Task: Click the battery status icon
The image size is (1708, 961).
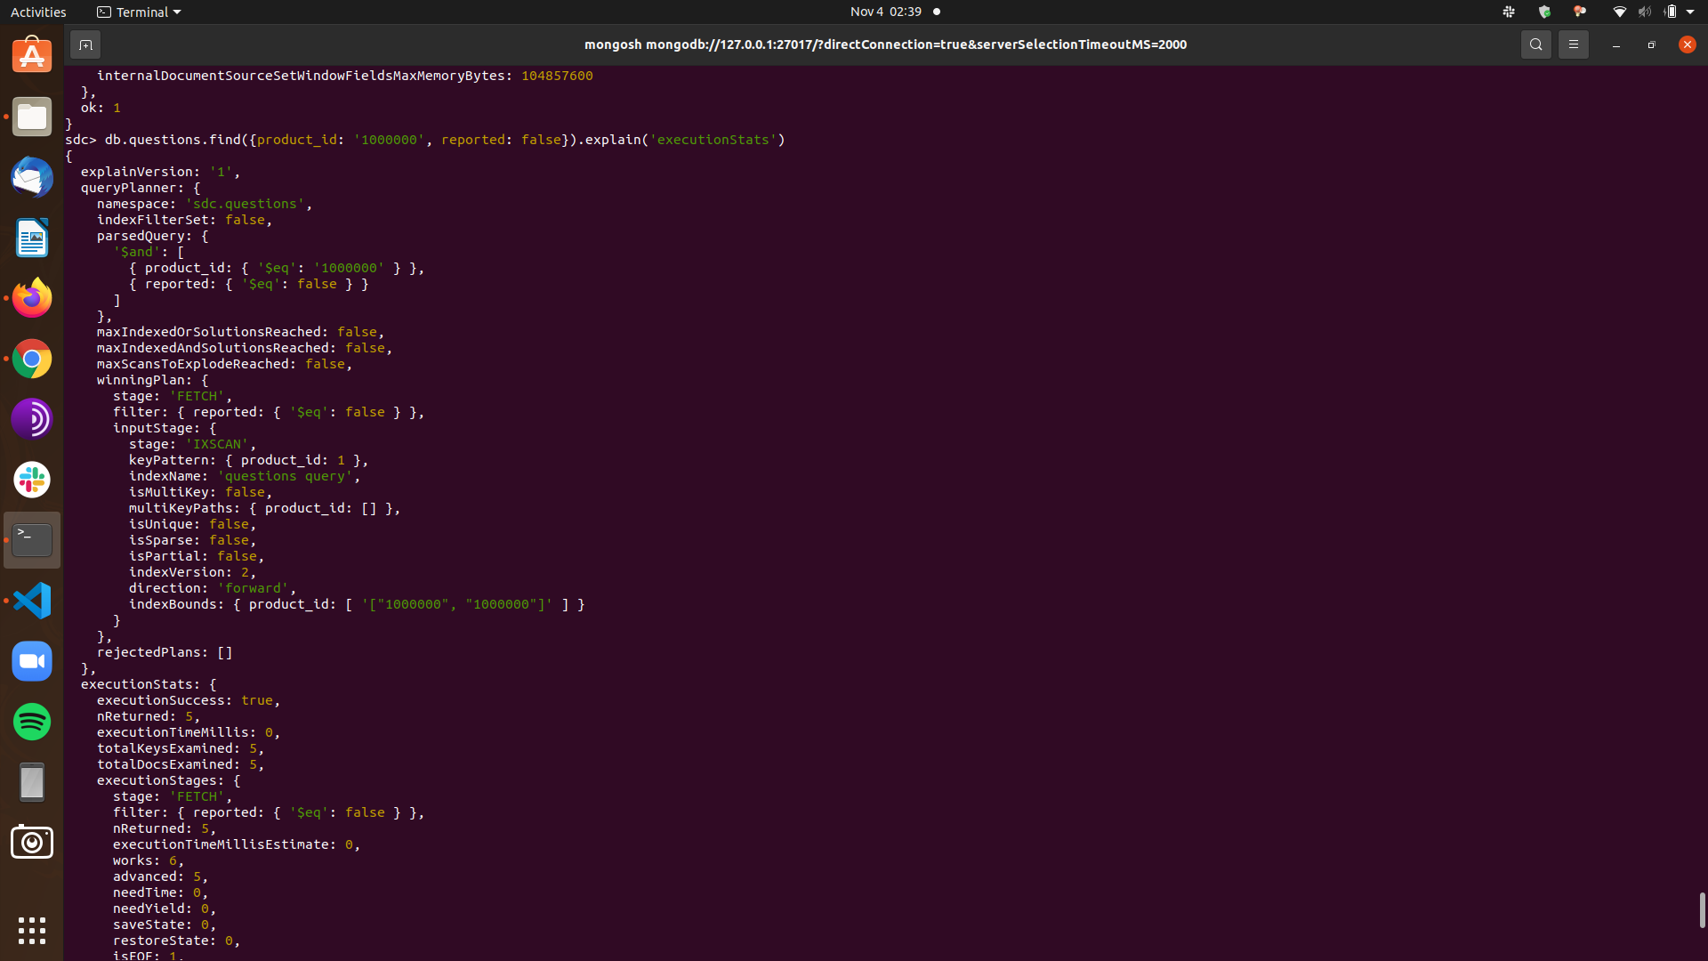Action: 1671,12
